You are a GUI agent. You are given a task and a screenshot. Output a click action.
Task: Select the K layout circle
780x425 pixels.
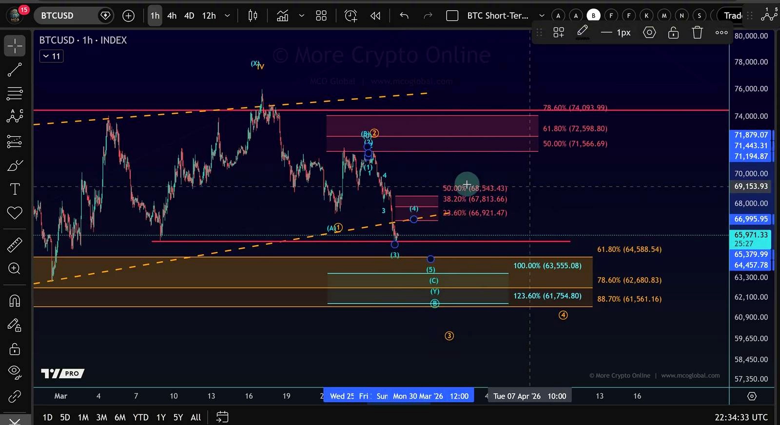point(646,16)
